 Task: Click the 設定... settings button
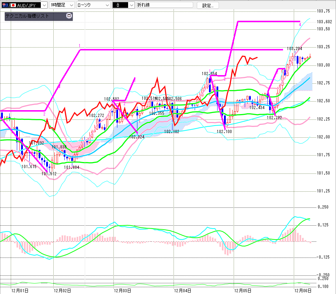click(208, 5)
